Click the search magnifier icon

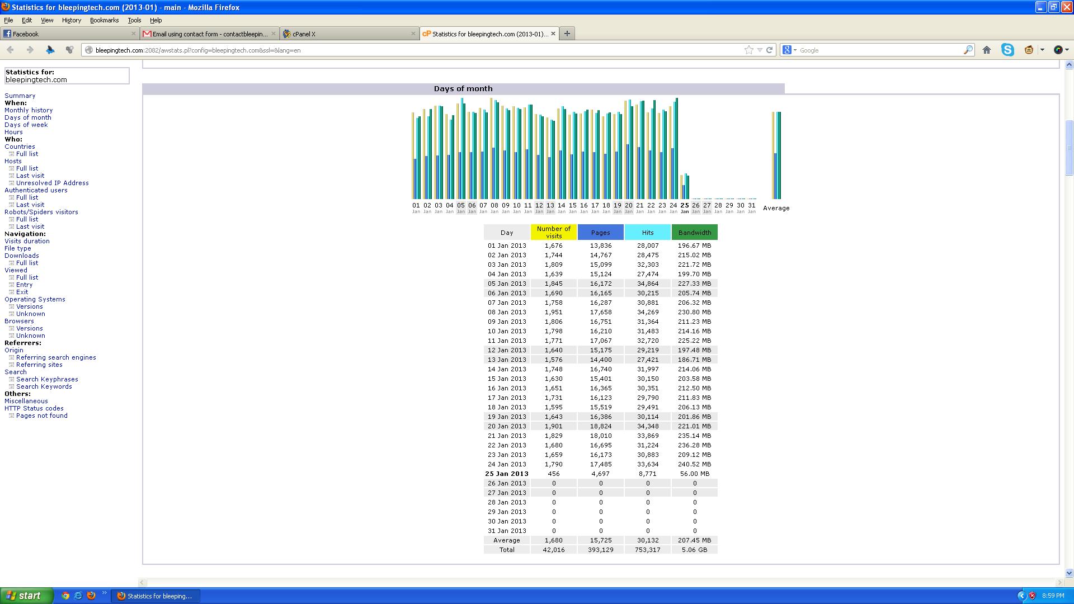coord(968,50)
